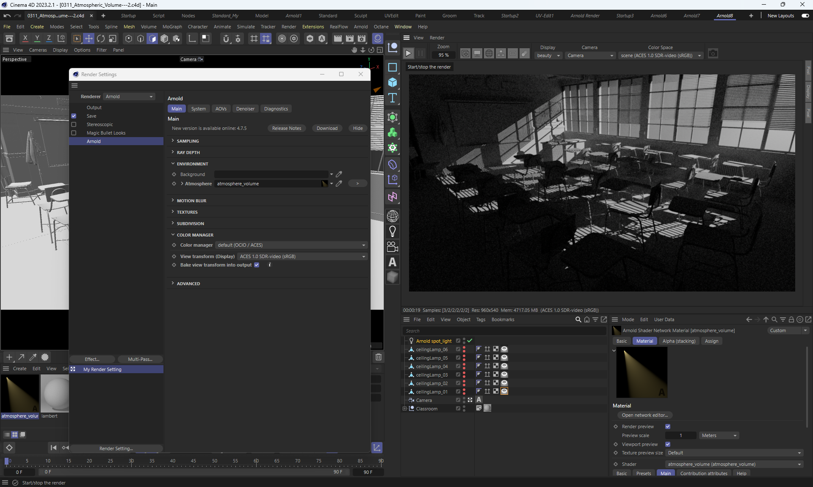Click the text spline tool icon
The height and width of the screenshot is (487, 813).
coord(393,98)
